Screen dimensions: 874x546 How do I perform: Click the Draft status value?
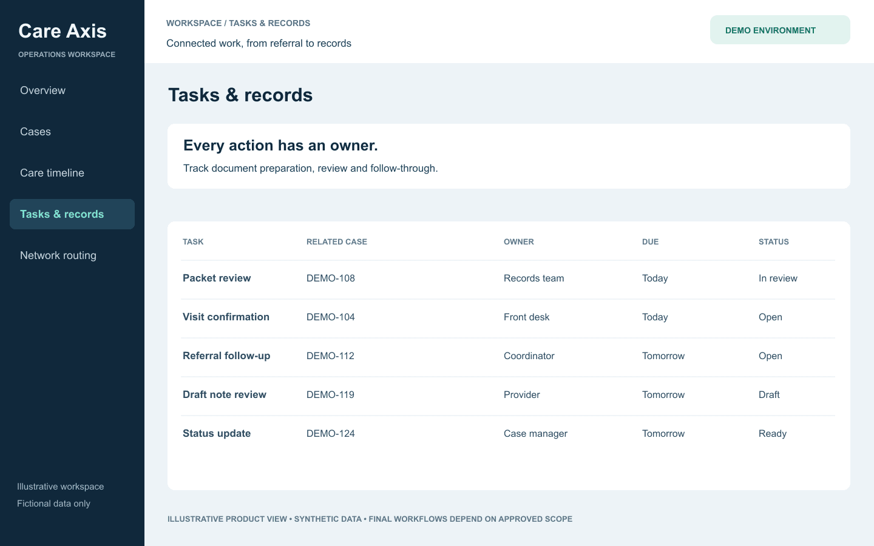click(x=769, y=394)
